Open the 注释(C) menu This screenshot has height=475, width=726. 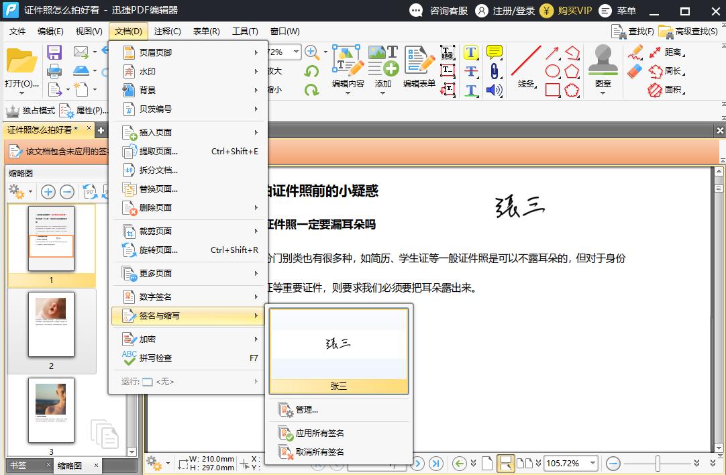(168, 31)
